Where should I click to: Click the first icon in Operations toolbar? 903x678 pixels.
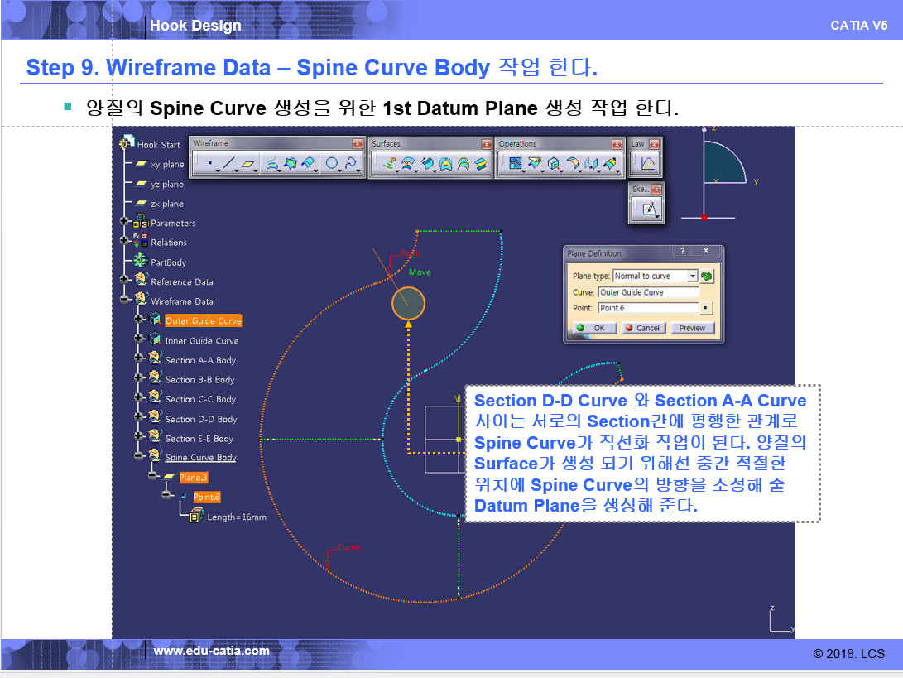(x=516, y=164)
